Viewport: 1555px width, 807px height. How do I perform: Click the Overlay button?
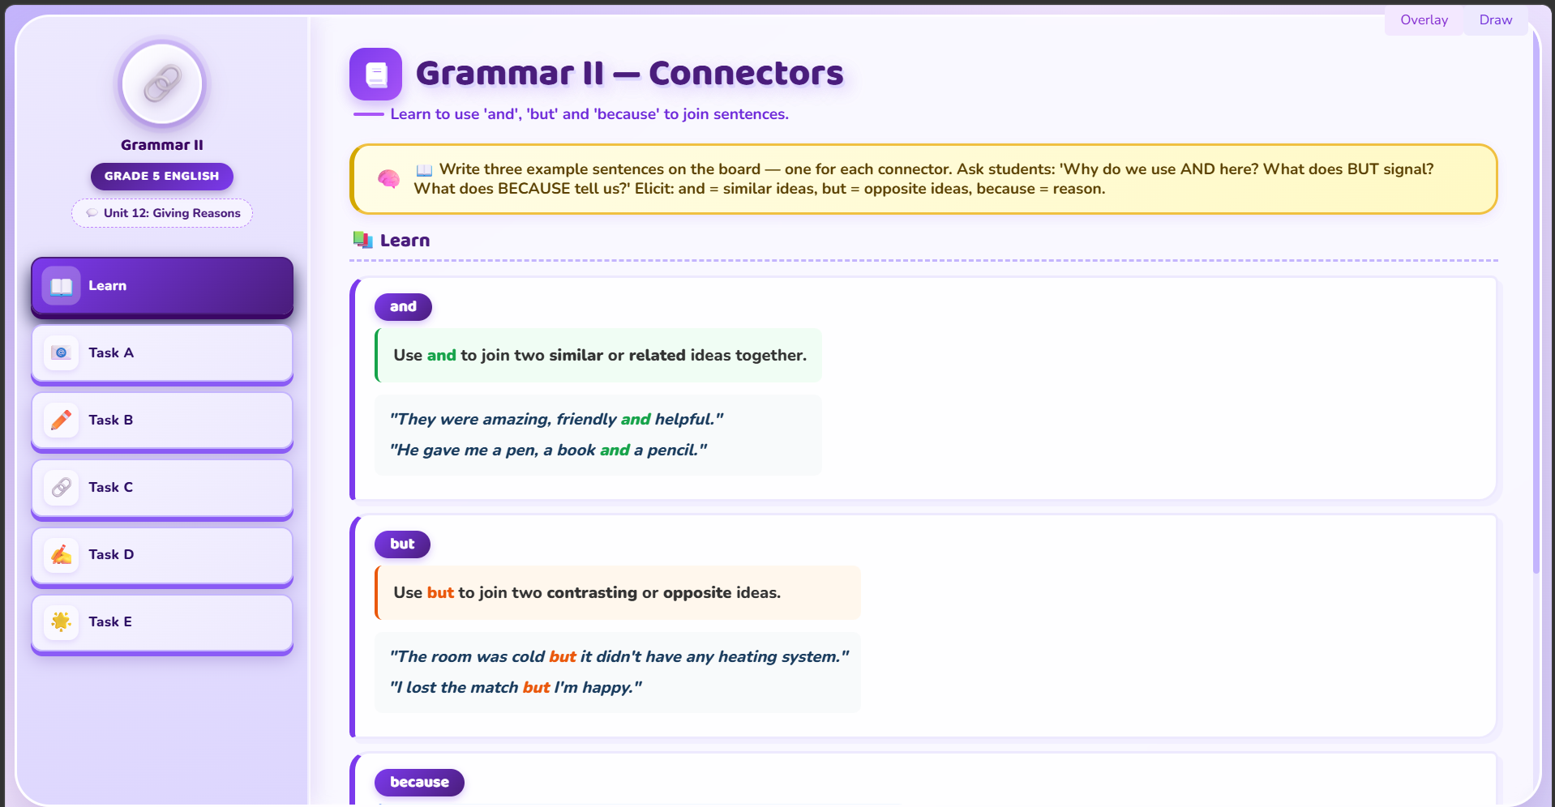coord(1424,20)
